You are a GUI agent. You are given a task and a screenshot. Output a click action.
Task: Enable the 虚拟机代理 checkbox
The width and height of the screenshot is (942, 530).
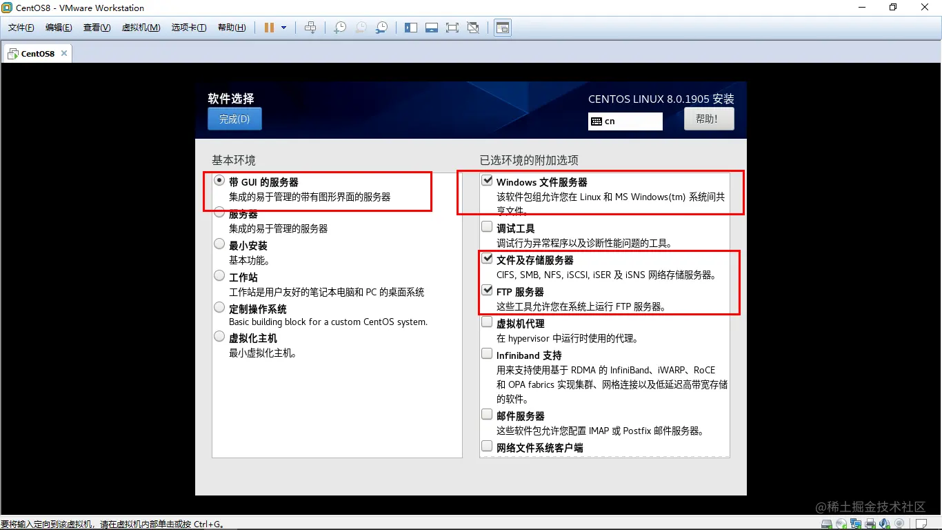487,322
